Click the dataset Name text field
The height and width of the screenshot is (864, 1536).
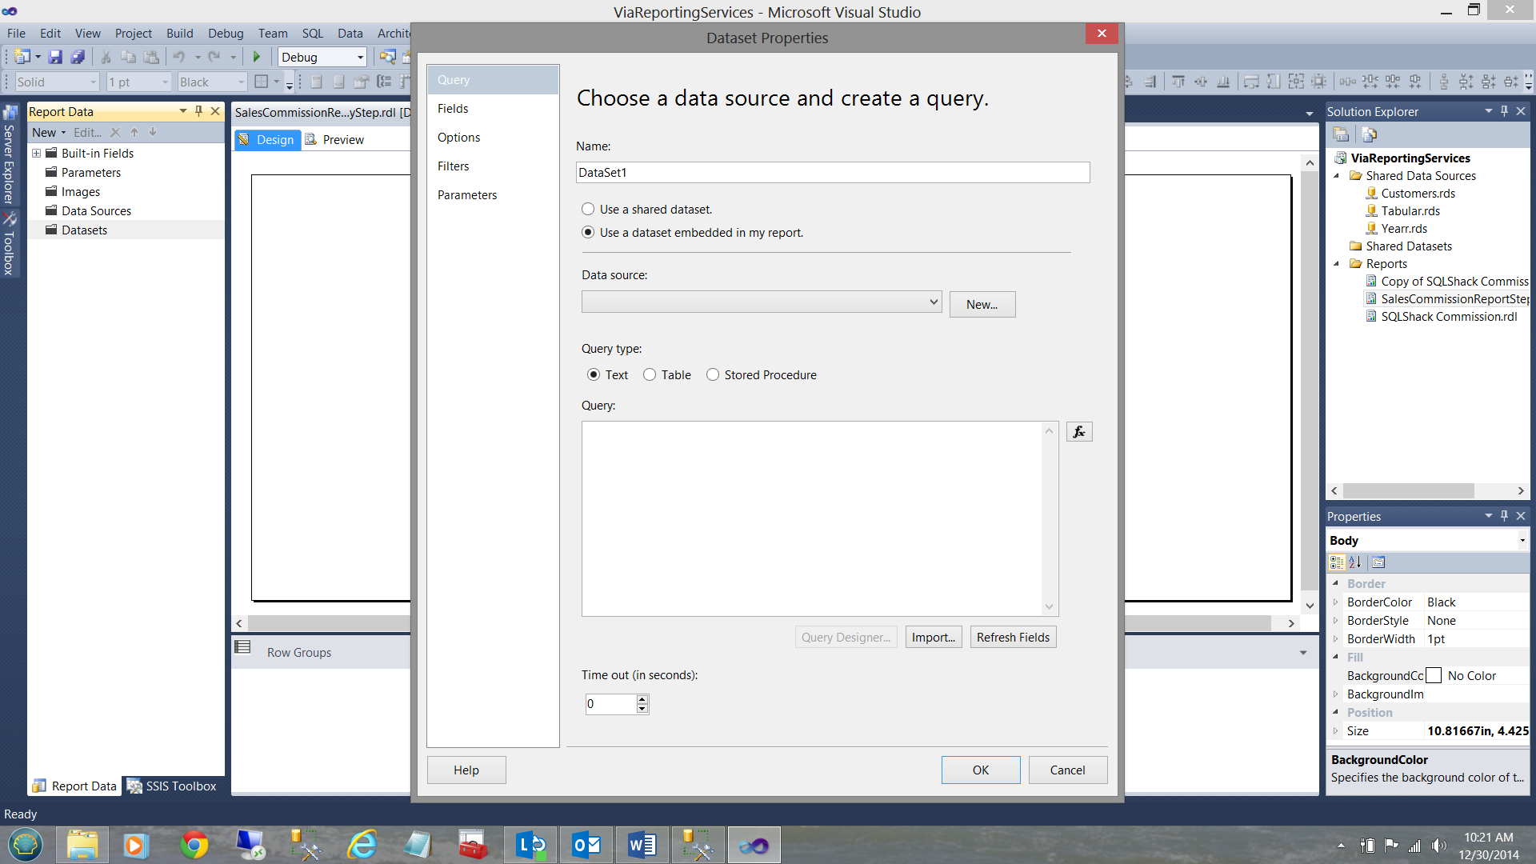(832, 173)
